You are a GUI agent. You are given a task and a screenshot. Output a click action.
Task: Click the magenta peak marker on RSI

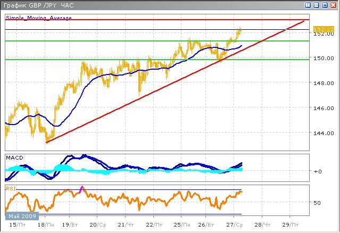coord(81,188)
